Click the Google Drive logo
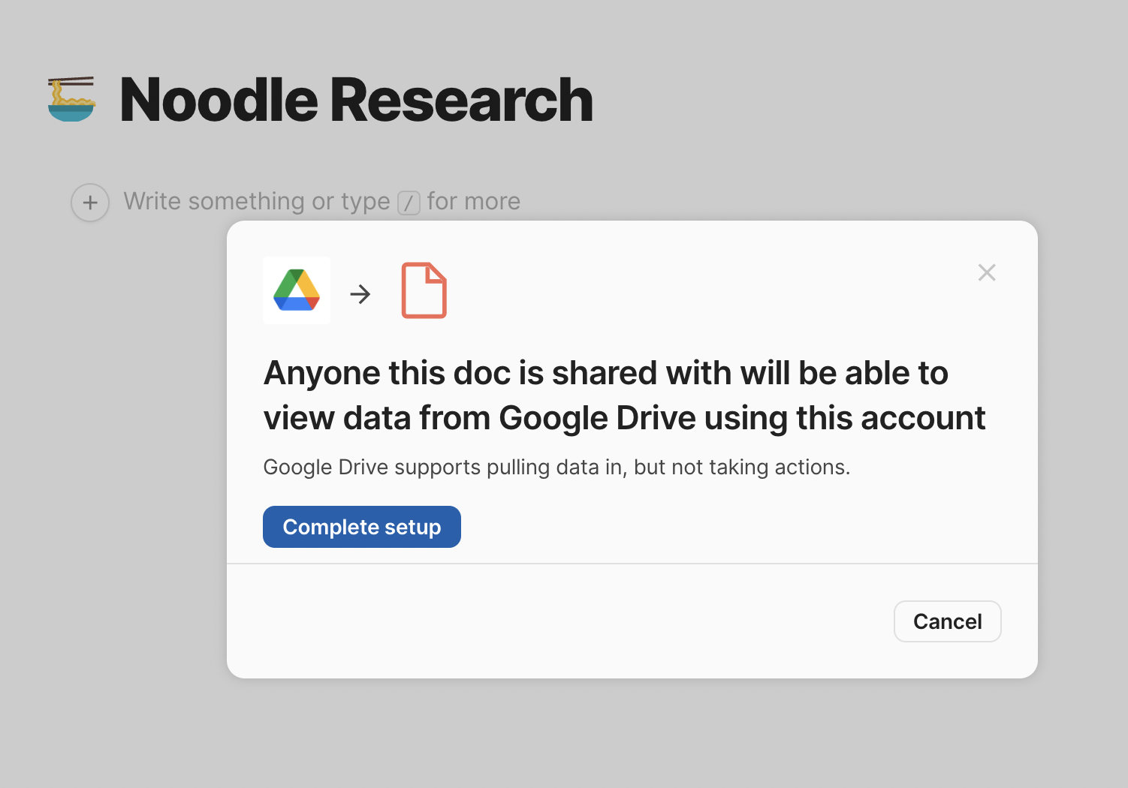This screenshot has width=1128, height=788. click(x=297, y=290)
